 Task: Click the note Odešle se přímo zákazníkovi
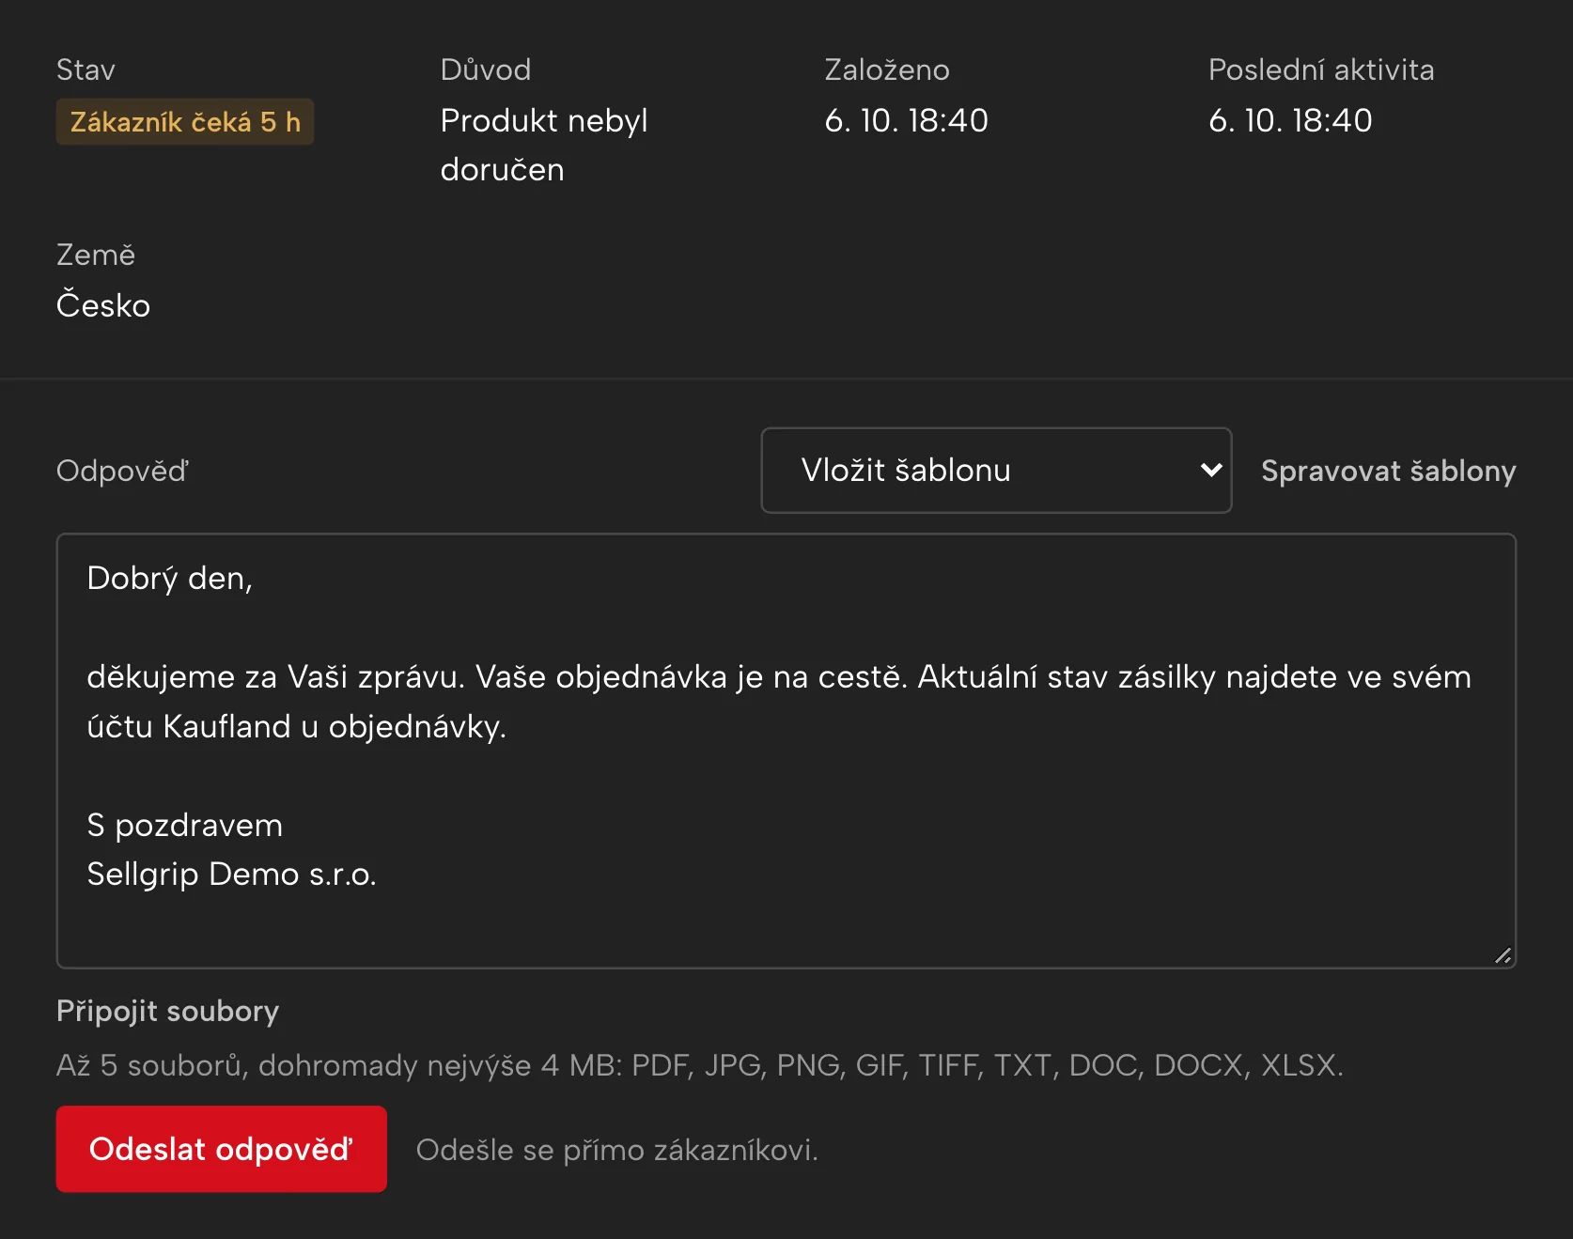coord(616,1150)
